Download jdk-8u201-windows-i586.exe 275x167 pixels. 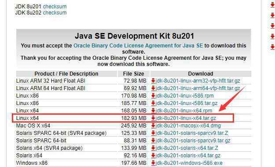point(189,163)
